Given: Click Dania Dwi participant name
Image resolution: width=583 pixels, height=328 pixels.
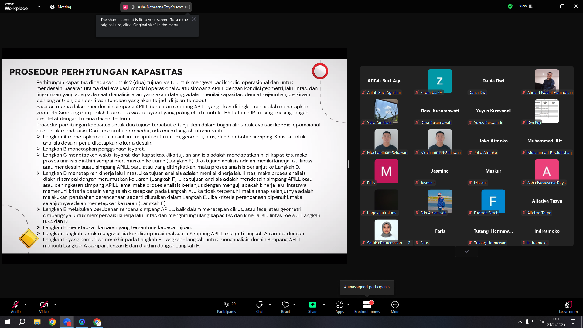Looking at the screenshot, I should coord(493,81).
